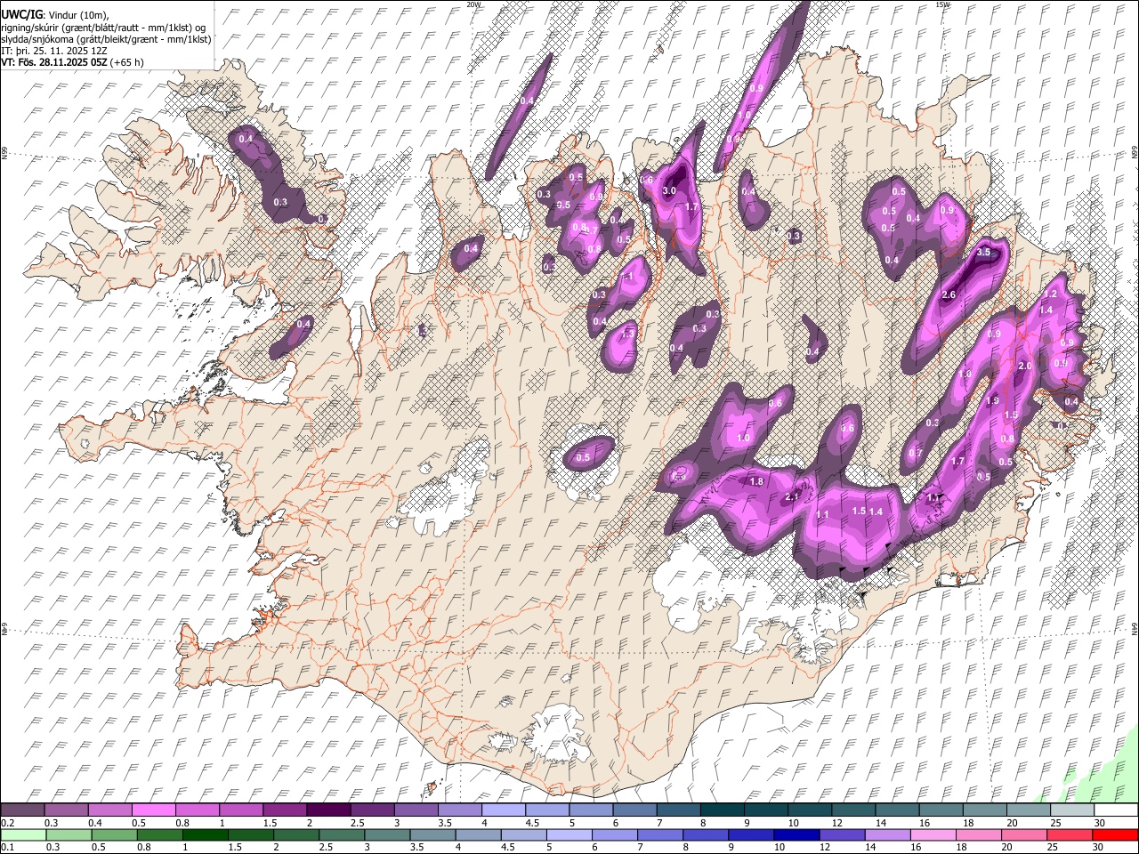Click the 'IT: þri. 25. 11. 2025 12Z' line
1139x854 pixels.
[x=53, y=51]
